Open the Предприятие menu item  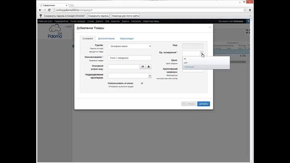[x=61, y=21]
